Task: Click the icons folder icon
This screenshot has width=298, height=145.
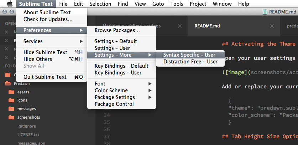Action: pos(11,100)
